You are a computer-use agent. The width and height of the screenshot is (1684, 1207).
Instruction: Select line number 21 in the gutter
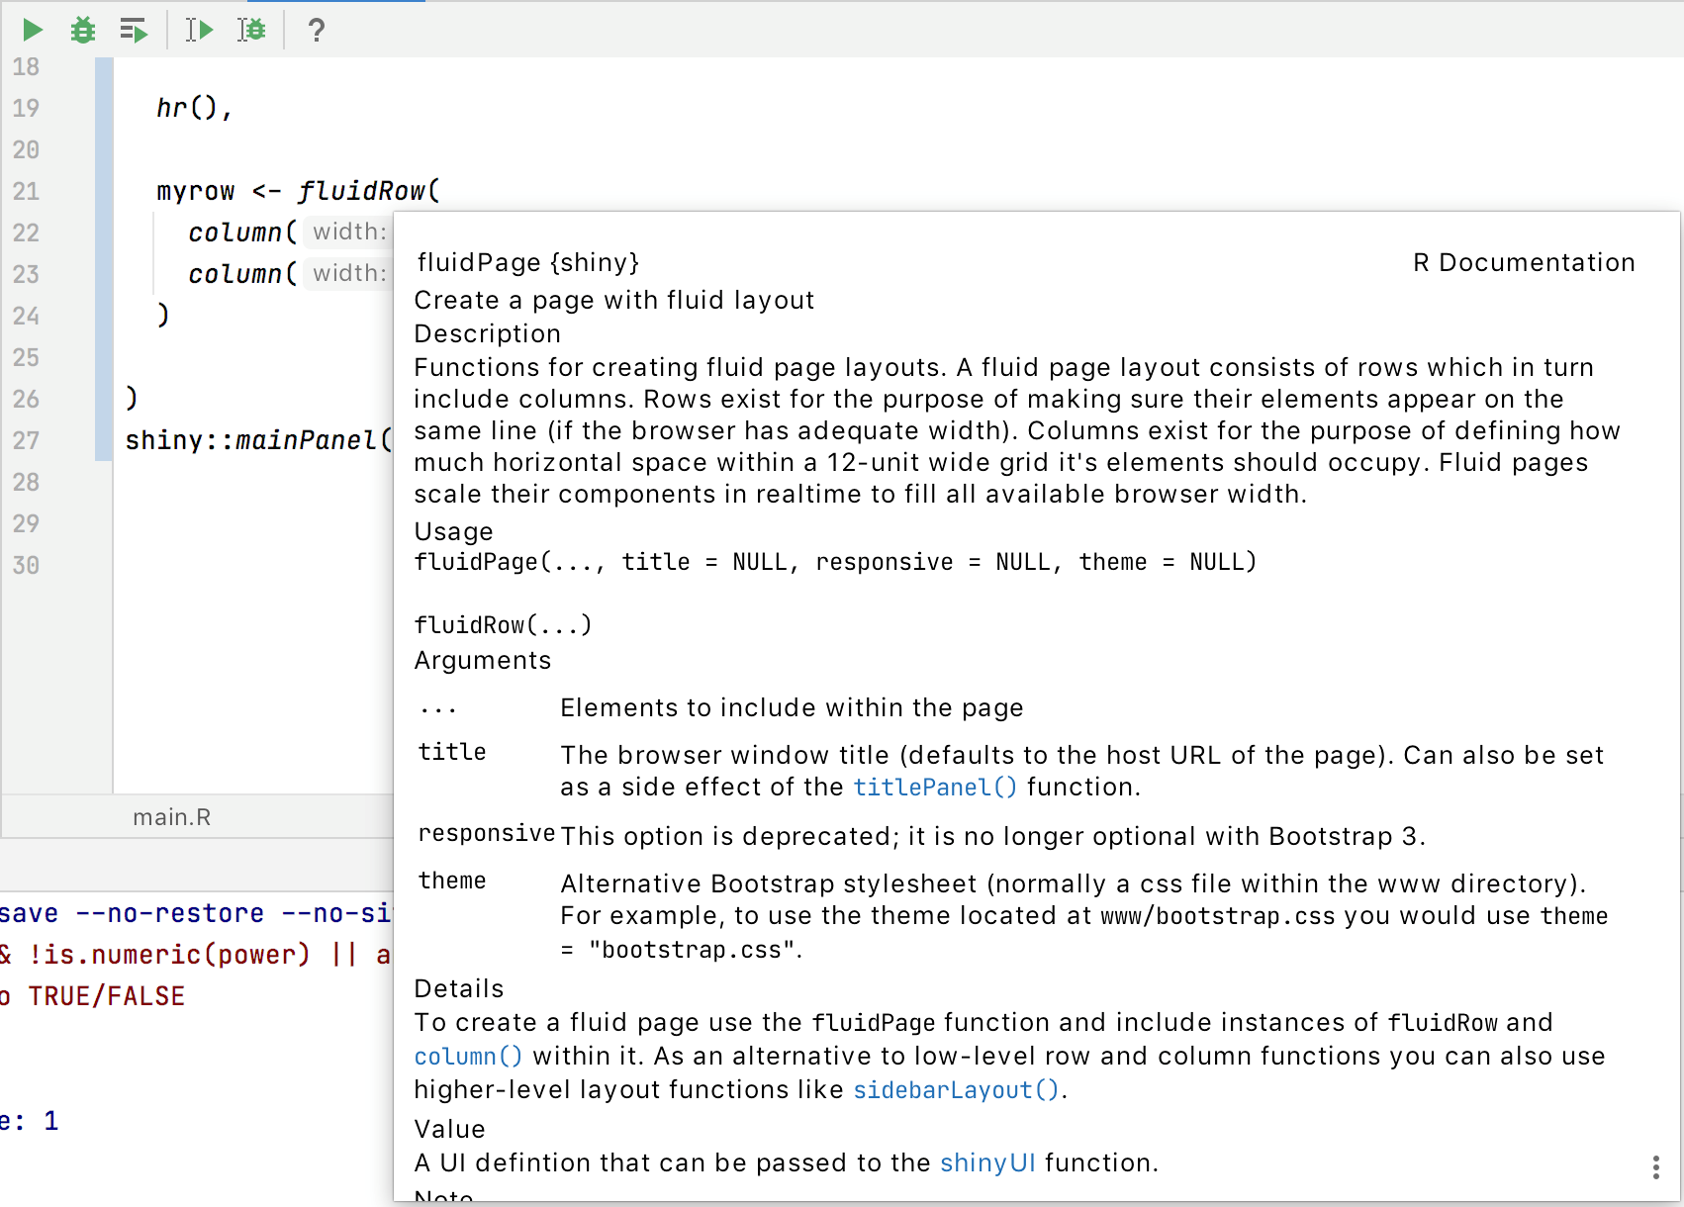(x=27, y=191)
